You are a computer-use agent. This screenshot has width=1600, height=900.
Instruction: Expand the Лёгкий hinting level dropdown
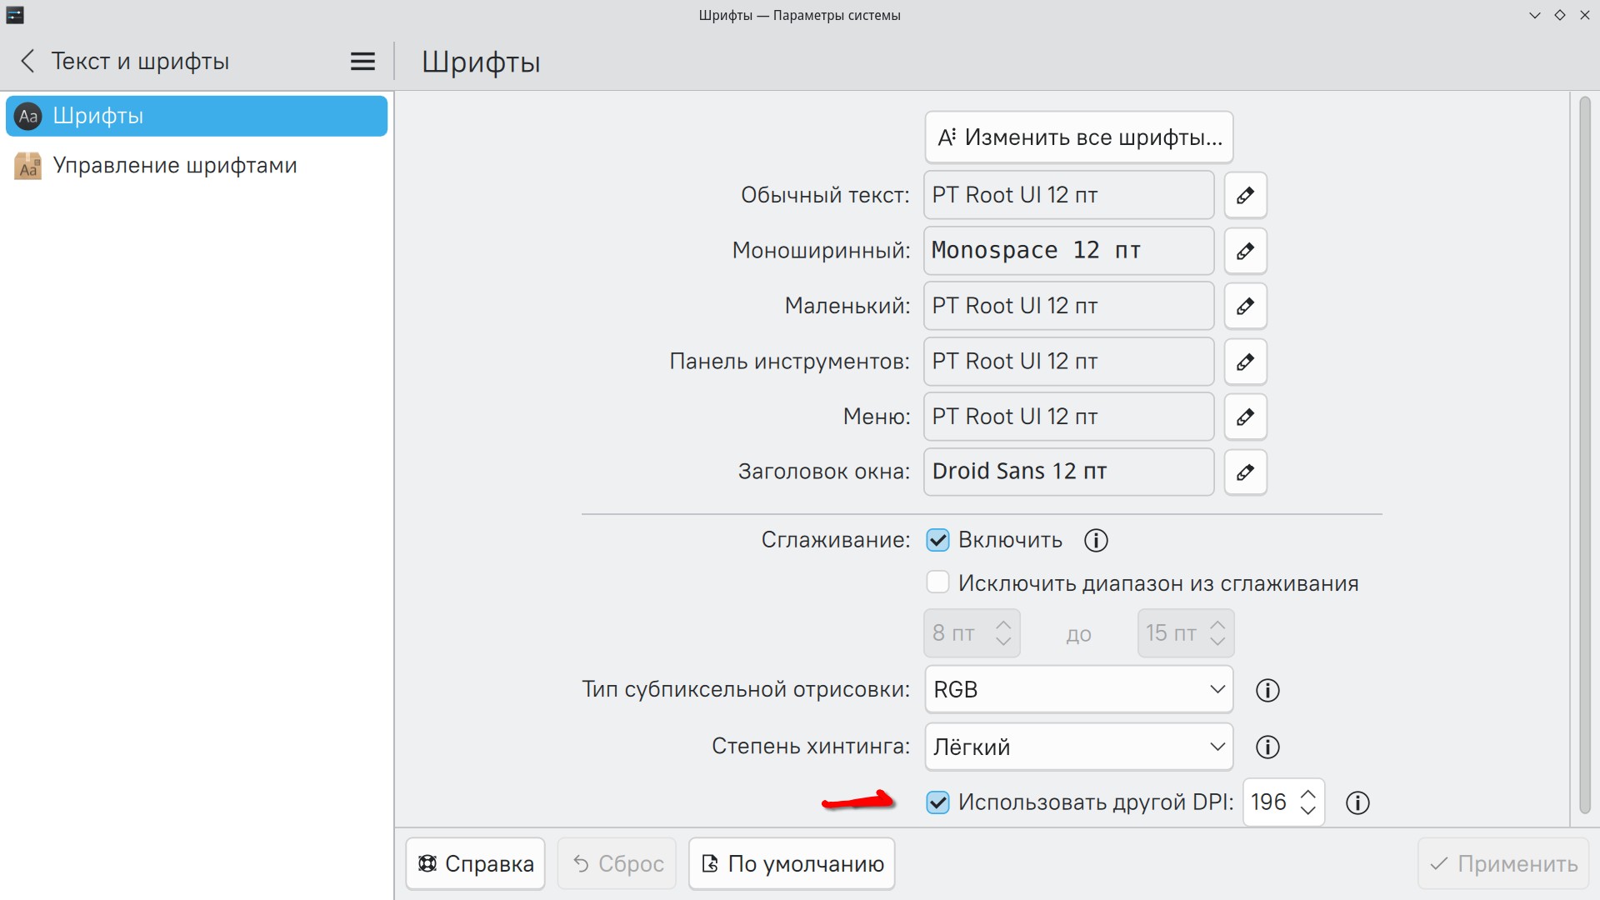(1078, 747)
